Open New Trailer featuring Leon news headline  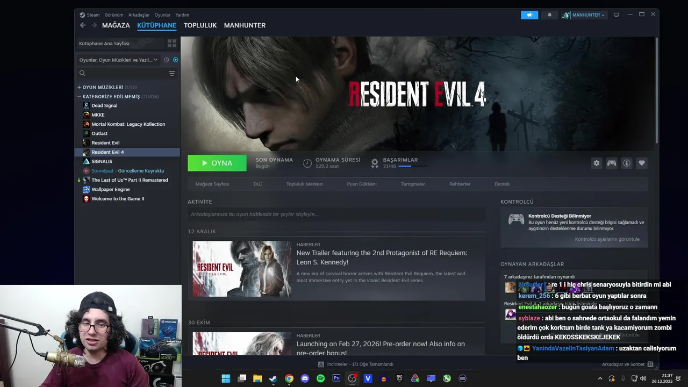382,257
